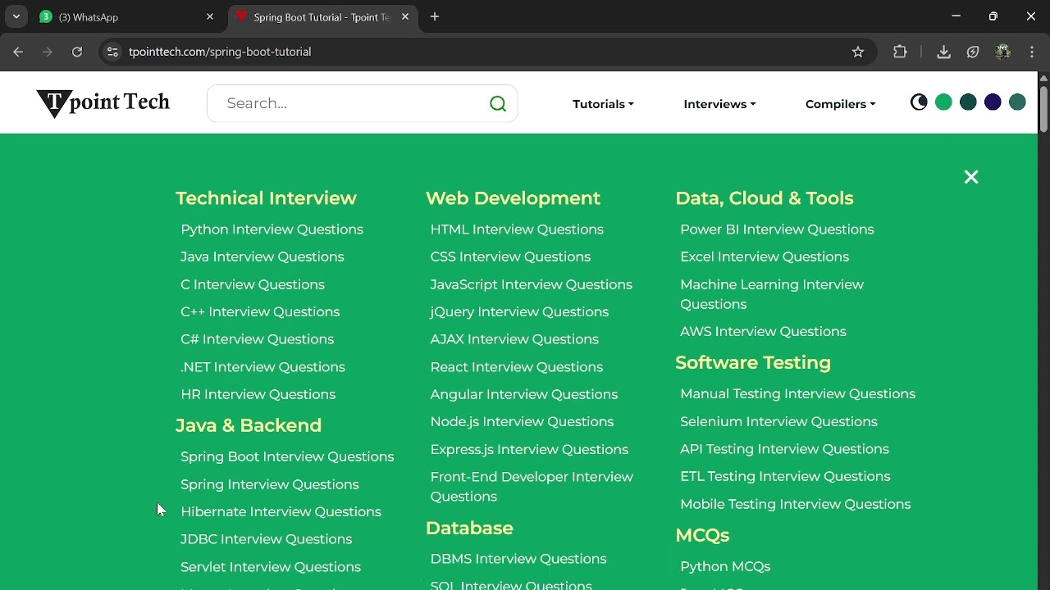Open HR Interview Questions link
Screen dimensions: 1050x590
pyautogui.click(x=258, y=394)
